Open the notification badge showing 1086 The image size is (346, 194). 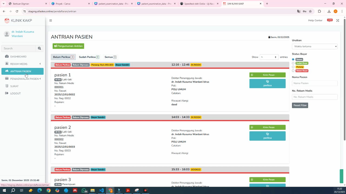(x=330, y=20)
